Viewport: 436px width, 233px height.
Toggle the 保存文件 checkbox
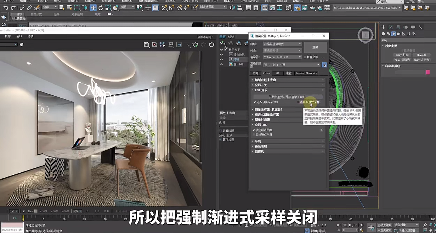[x=305, y=57]
